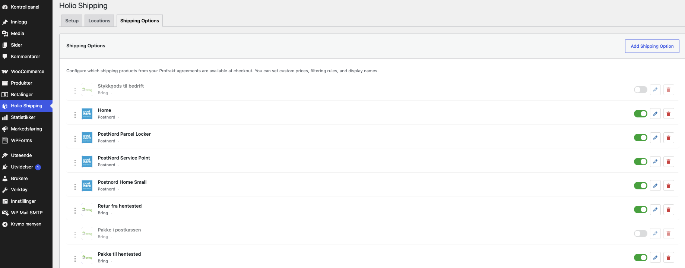
Task: Open WP Mail SMTP menu
Action: [x=26, y=213]
